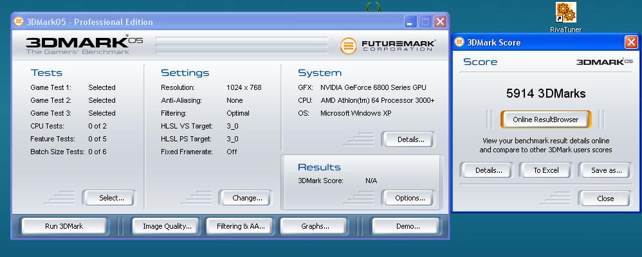Minimize the 3DMark05 main window
The height and width of the screenshot is (257, 642).
(x=410, y=22)
